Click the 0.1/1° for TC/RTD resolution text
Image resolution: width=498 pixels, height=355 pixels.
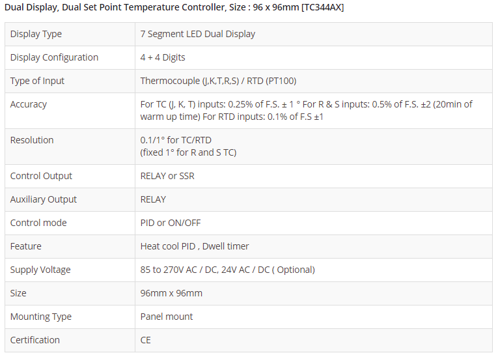(x=176, y=140)
